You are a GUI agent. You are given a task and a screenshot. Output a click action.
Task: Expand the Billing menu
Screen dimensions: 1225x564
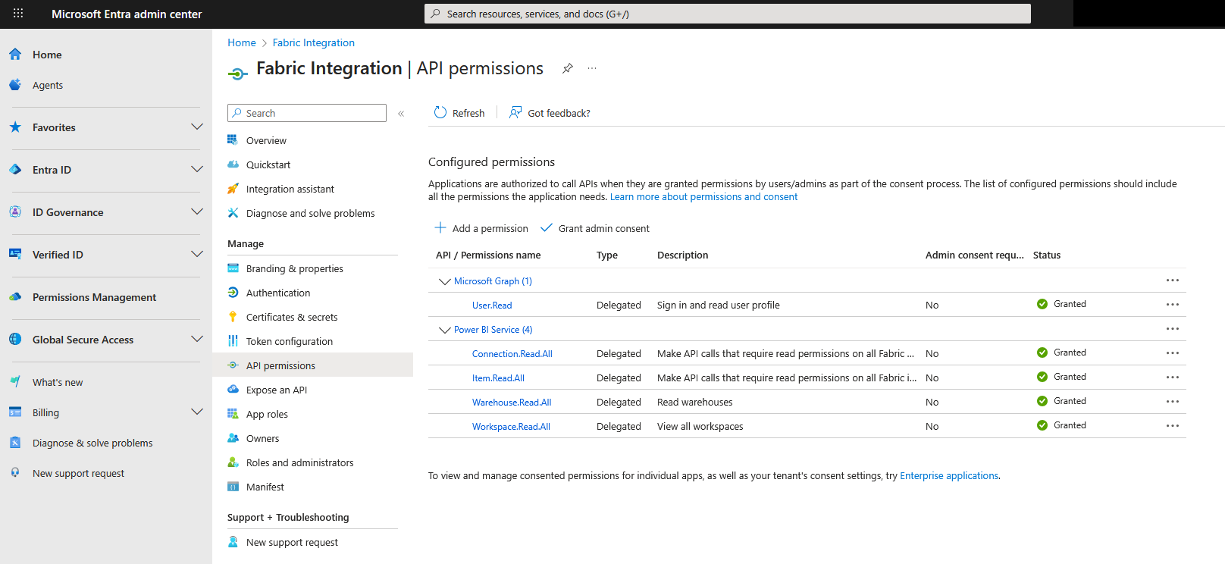tap(196, 412)
